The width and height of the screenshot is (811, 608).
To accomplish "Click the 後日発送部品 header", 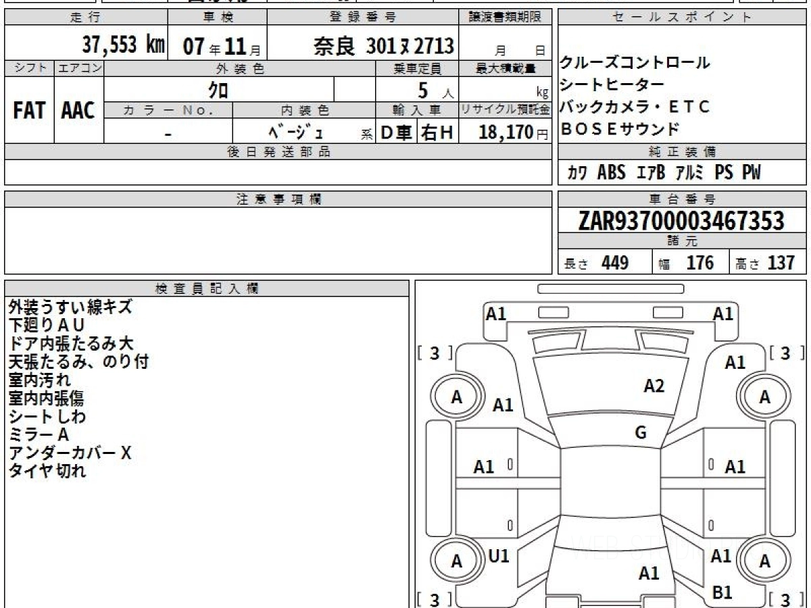I will pyautogui.click(x=278, y=152).
